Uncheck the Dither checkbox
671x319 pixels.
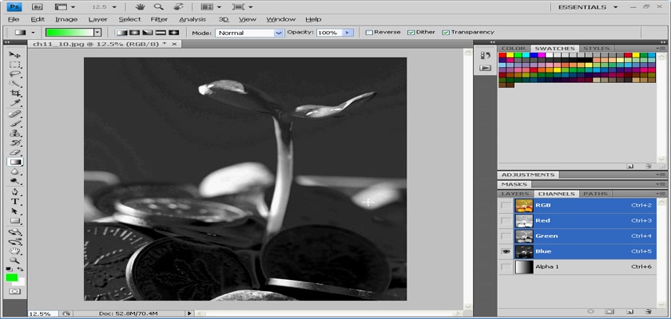point(411,32)
